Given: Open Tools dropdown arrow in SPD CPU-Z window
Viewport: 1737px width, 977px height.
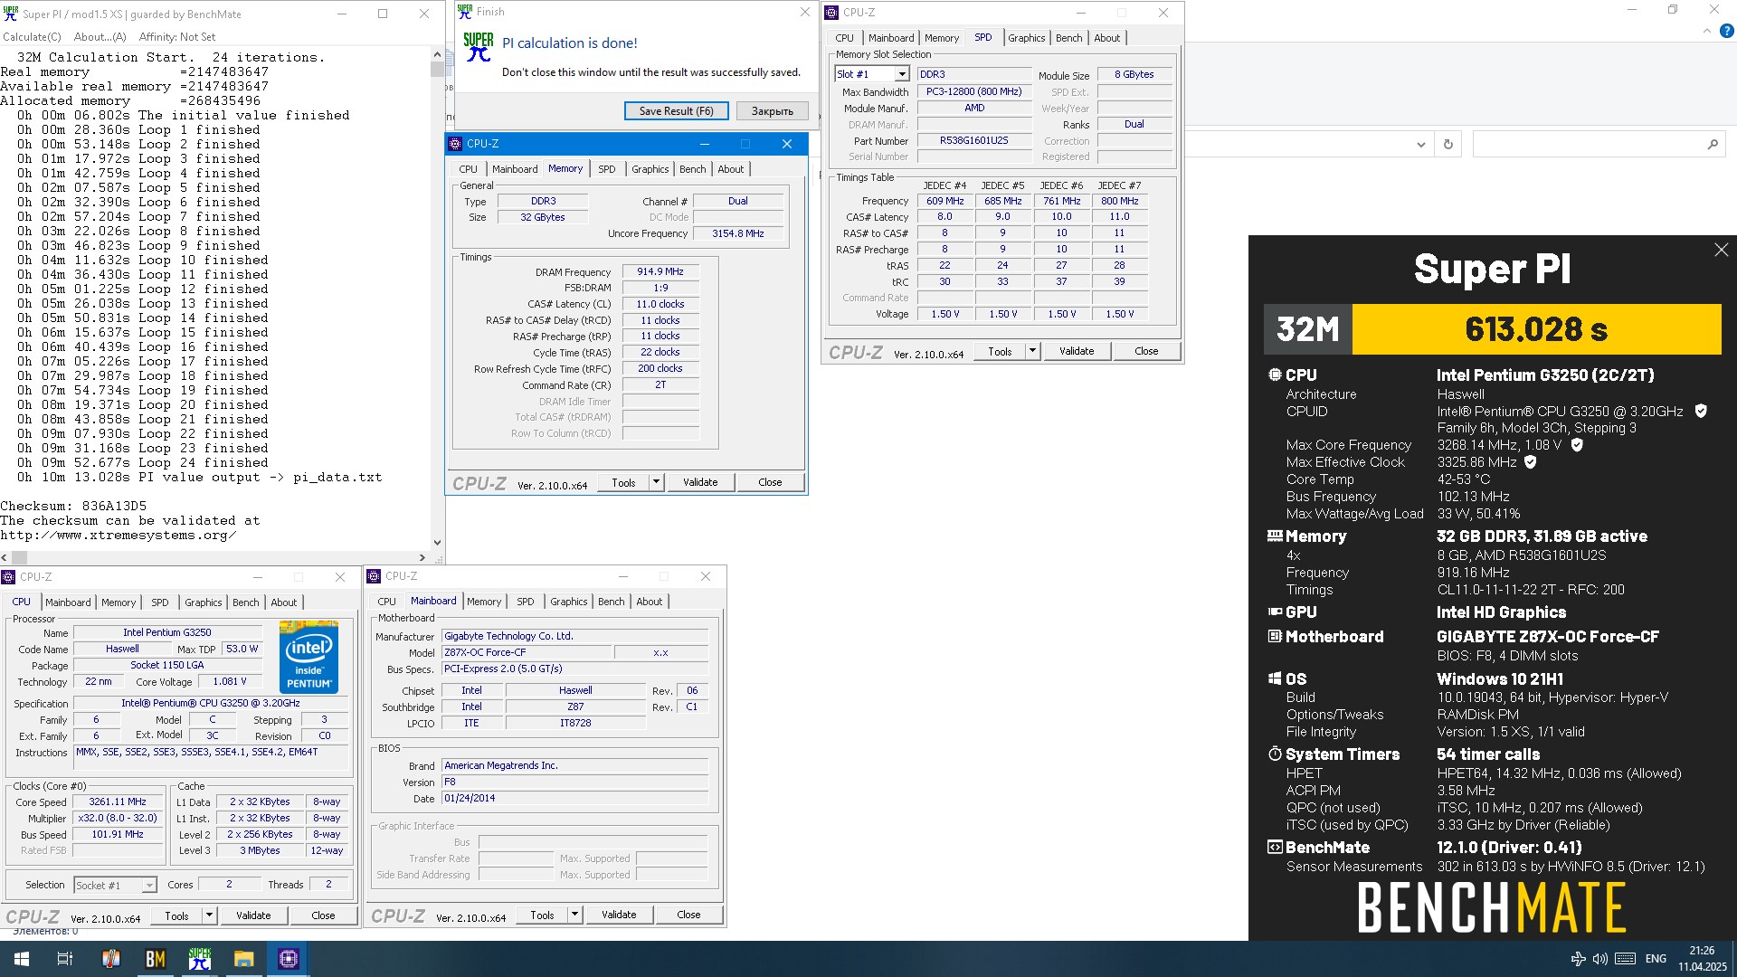Looking at the screenshot, I should [1032, 351].
